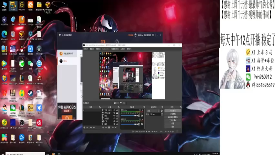Open the YY语音 desktop icon

pyautogui.click(x=13, y=6)
